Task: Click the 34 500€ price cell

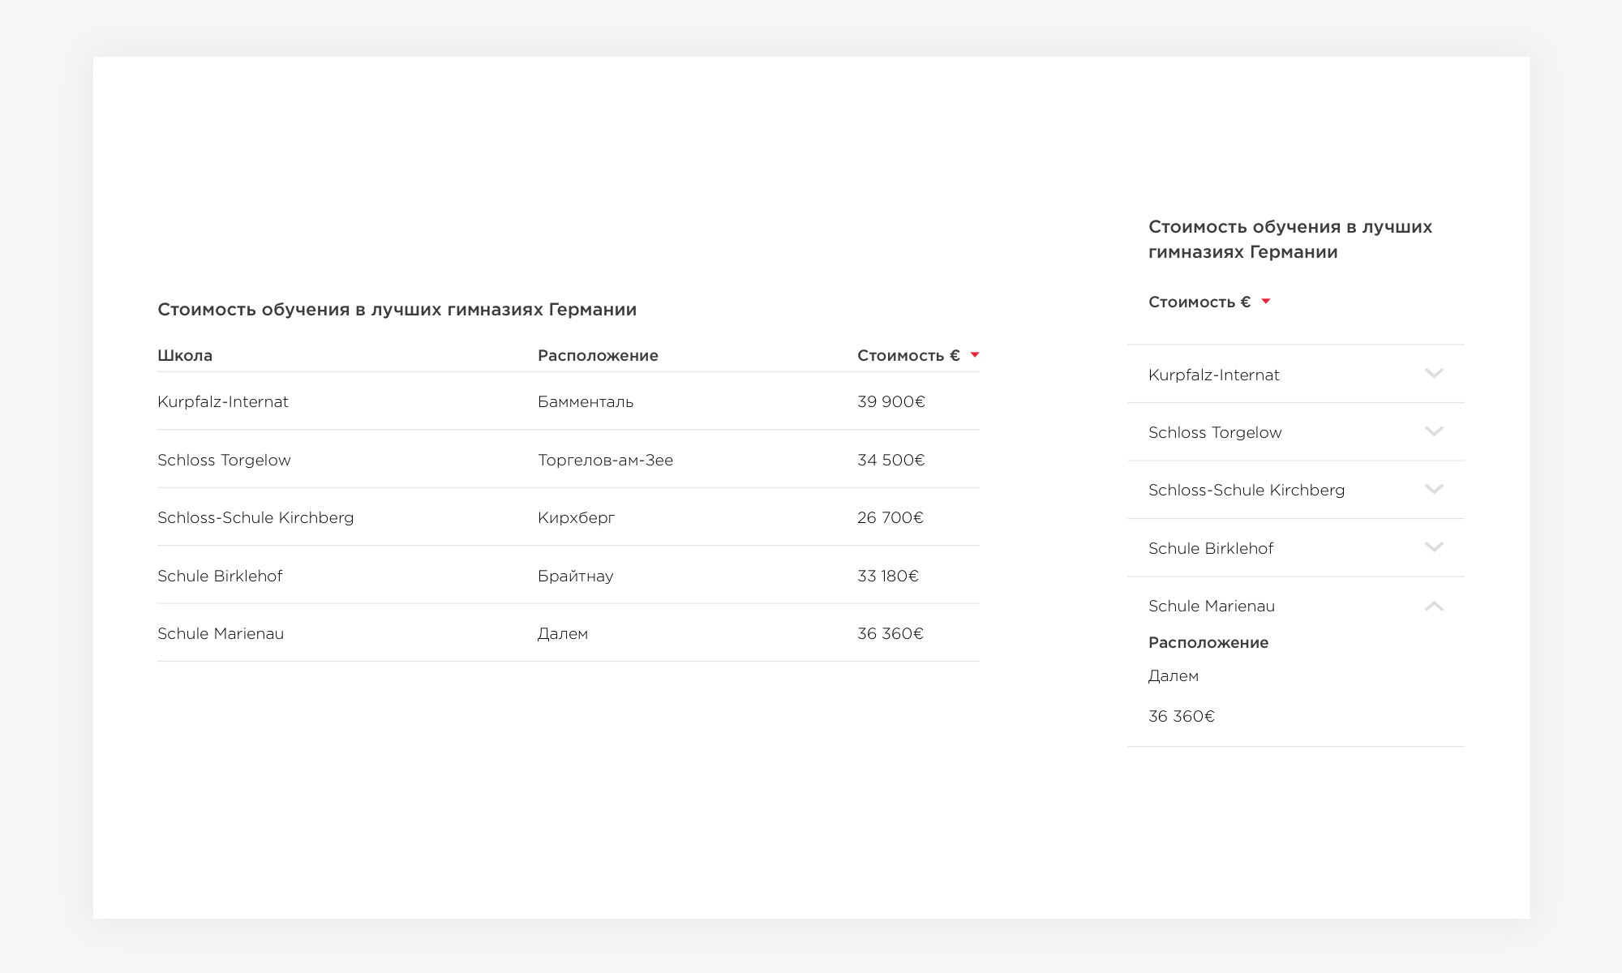Action: (x=890, y=460)
